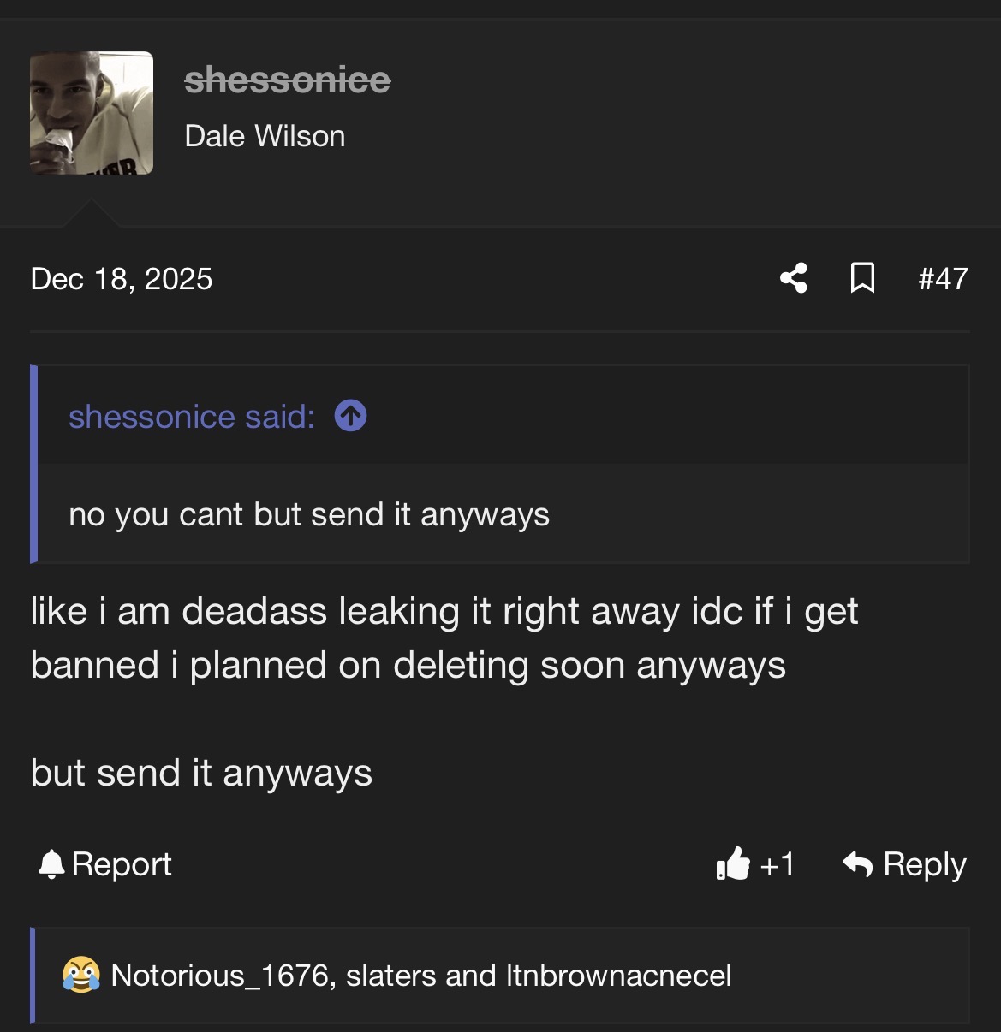Open the Dec 18, 2025 post date link

(121, 279)
